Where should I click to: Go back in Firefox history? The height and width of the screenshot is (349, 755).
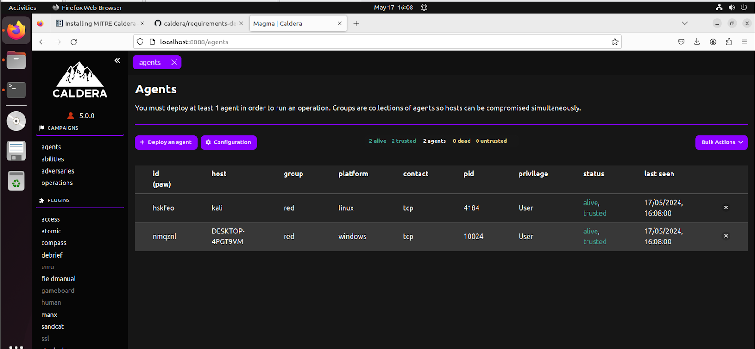(x=42, y=42)
